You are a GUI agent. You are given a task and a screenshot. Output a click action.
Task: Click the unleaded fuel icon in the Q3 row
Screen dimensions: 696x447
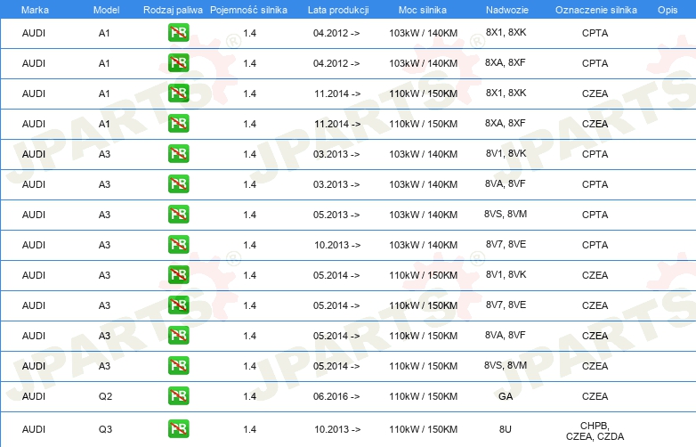coord(178,429)
